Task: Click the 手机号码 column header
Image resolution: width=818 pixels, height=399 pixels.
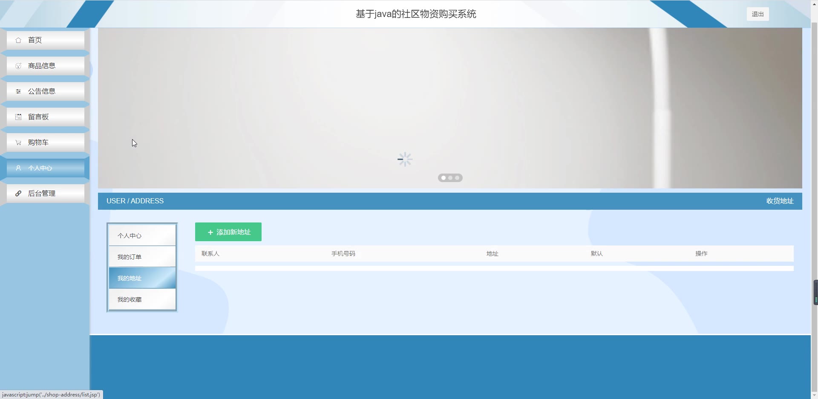Action: [343, 254]
